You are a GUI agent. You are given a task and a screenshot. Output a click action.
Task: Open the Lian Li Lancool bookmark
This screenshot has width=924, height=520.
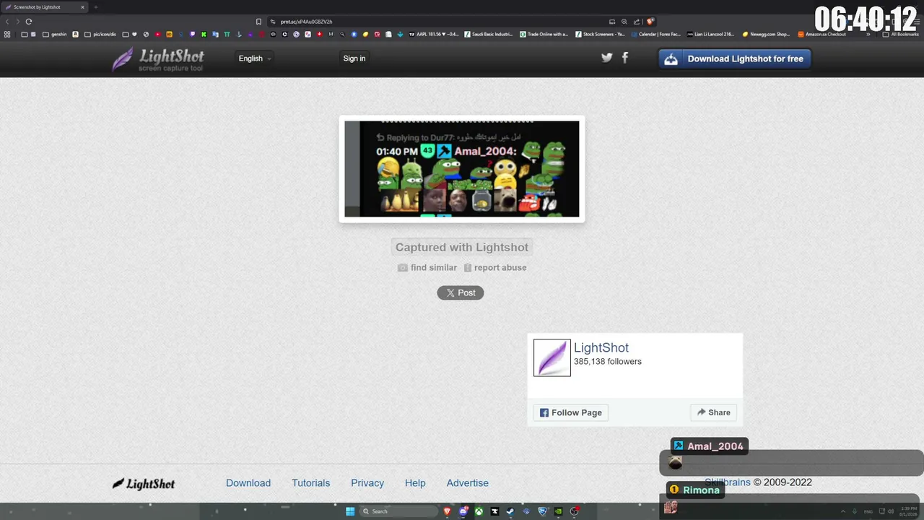(x=711, y=34)
